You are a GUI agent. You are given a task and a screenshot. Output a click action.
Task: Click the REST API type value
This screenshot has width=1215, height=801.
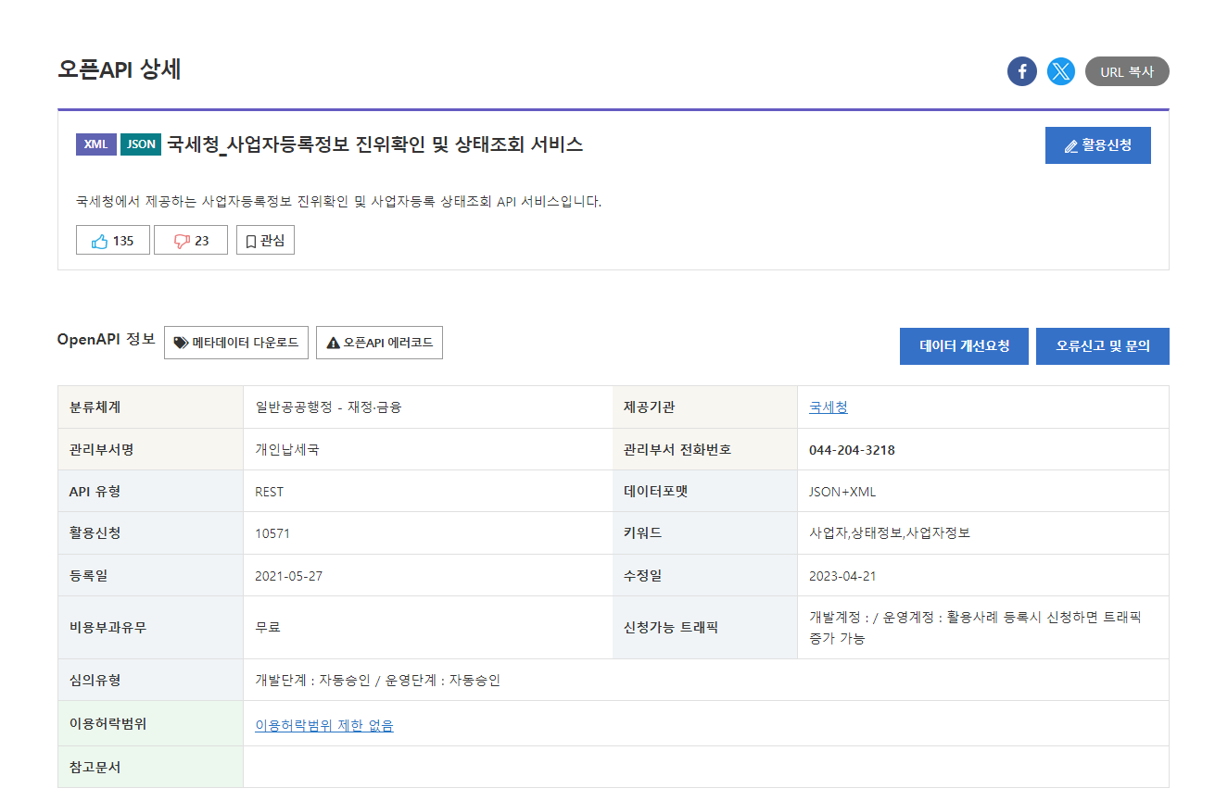[x=270, y=492]
